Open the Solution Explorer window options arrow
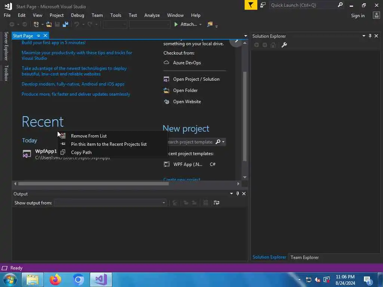 [x=364, y=36]
